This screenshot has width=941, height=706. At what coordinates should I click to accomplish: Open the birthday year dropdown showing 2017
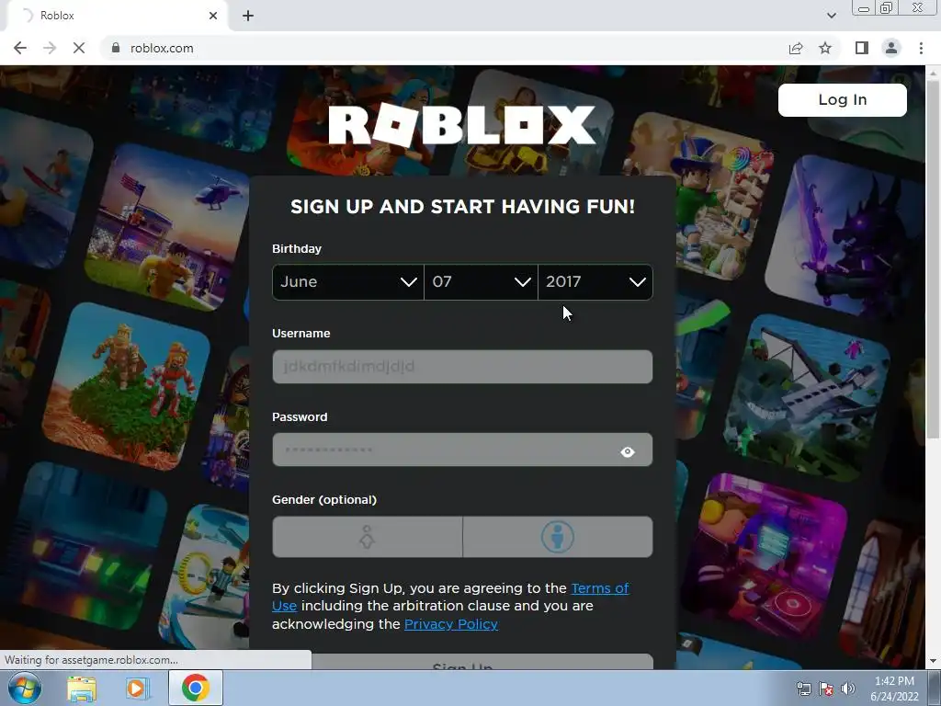[x=595, y=282]
